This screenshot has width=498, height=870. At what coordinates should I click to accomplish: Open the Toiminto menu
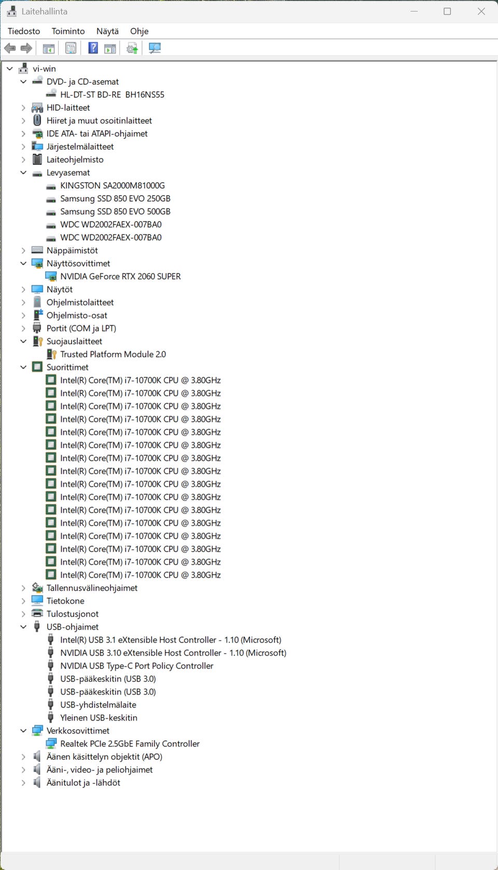68,31
